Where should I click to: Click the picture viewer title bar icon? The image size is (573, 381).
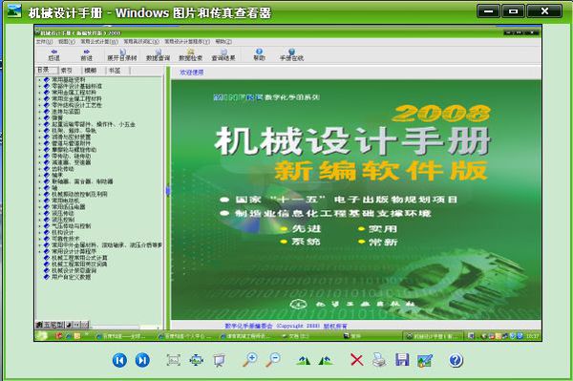[14, 11]
